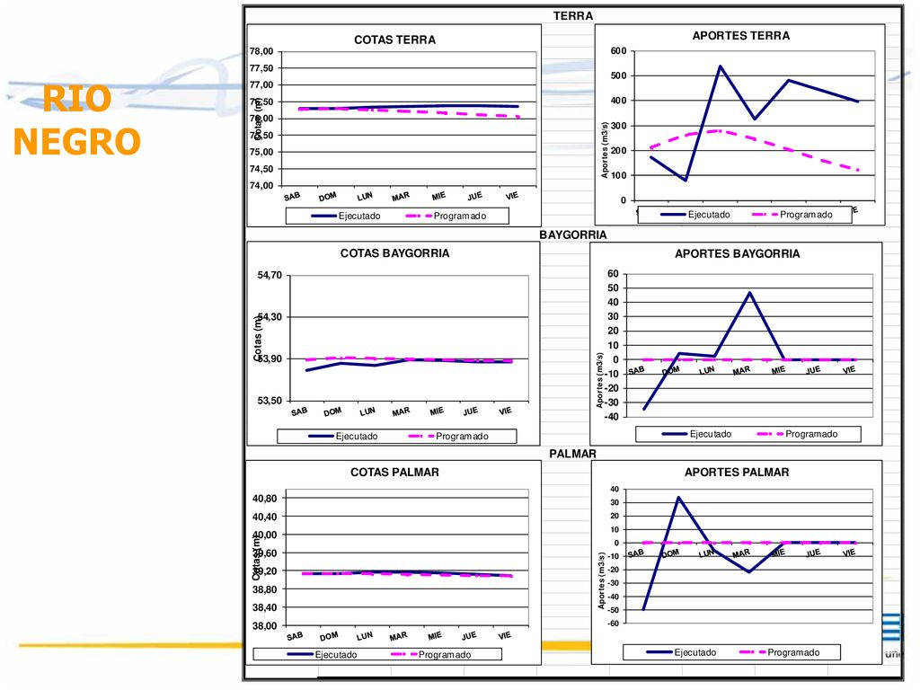Click the JUE day label in Cotas Baygorria
Screen dimensions: 920x690
[471, 411]
